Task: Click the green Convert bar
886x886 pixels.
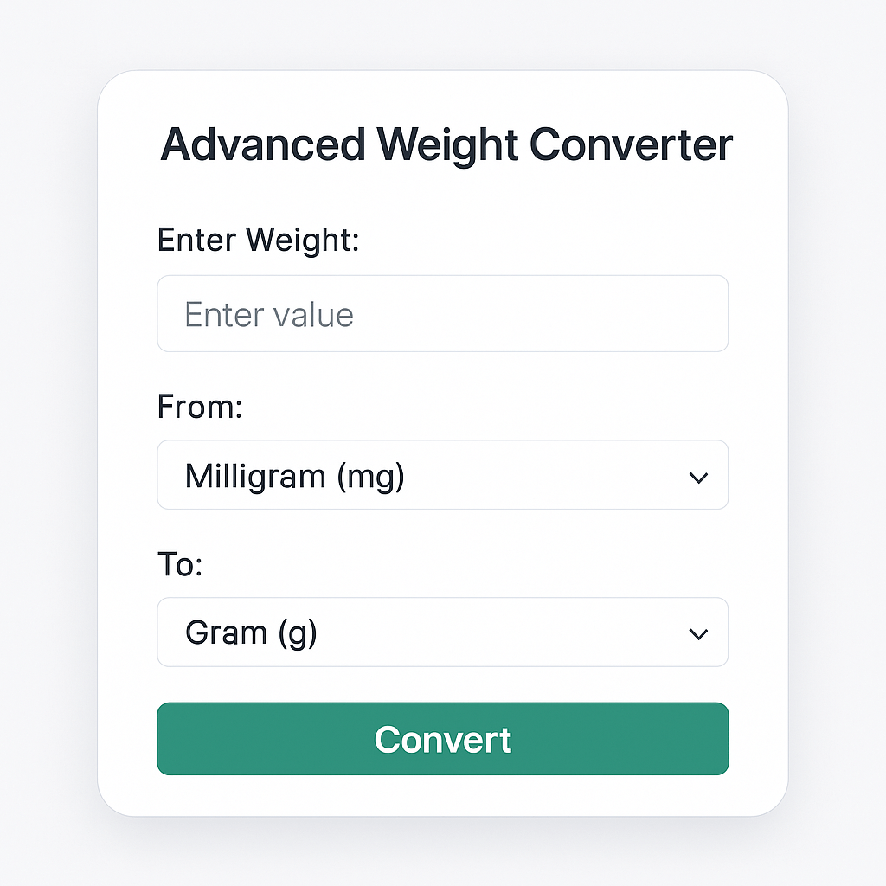Action: [443, 739]
